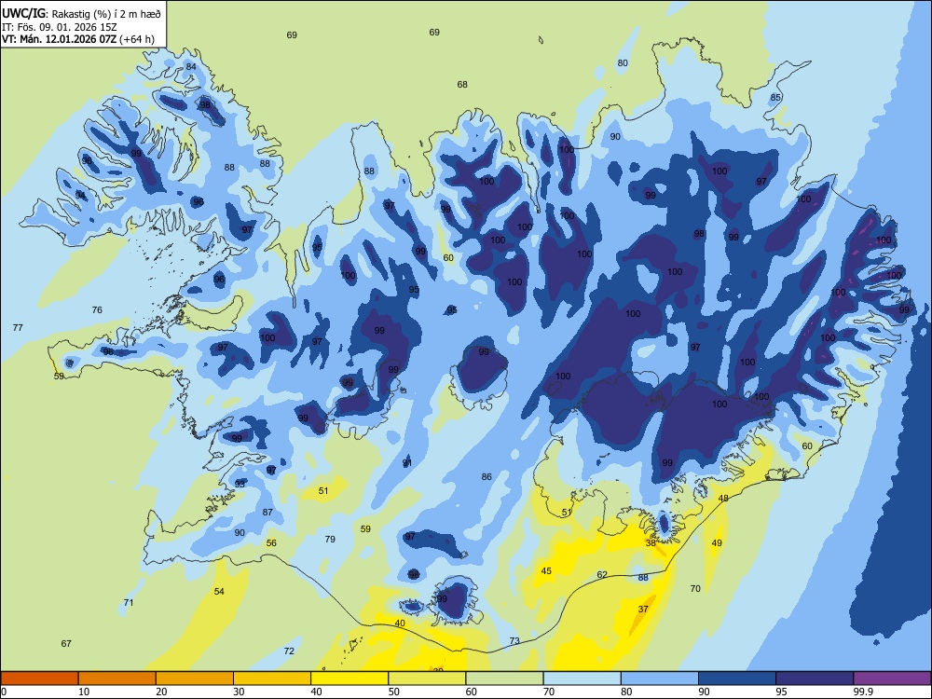Select the '(+64 h)' forecast offset text
Viewport: 932px width, 699px height.
coord(137,39)
